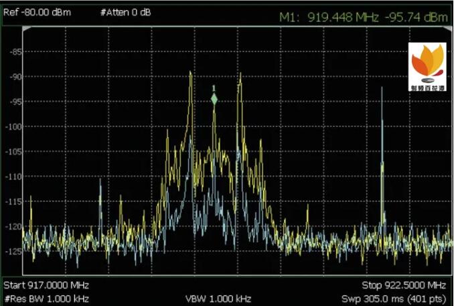
Task: Click the marker 1 diamond on the trace
Action: (x=214, y=100)
